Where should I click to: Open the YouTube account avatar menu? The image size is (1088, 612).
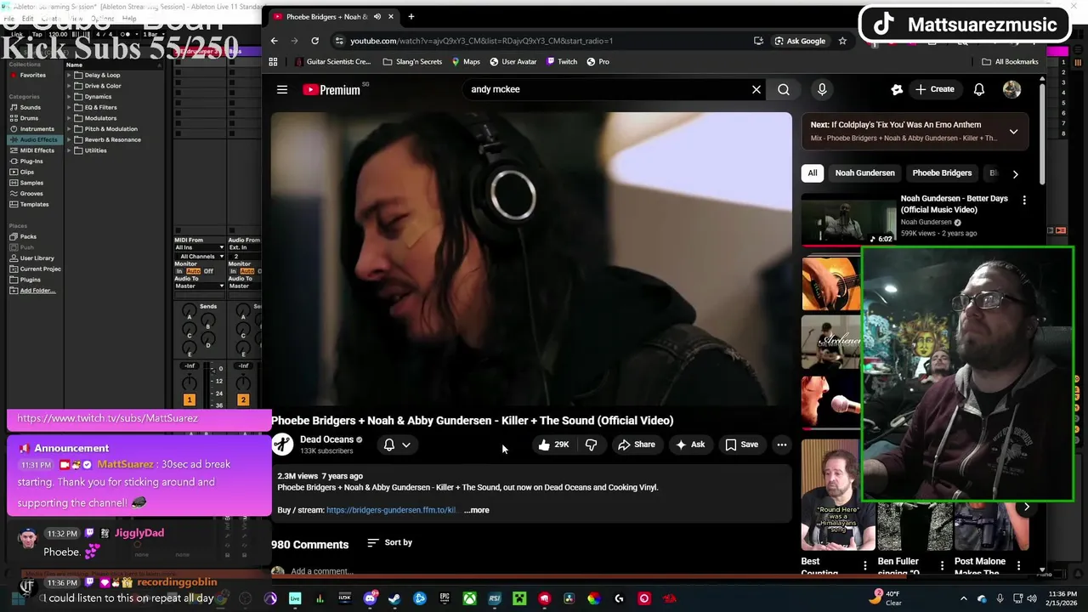[x=1011, y=89]
